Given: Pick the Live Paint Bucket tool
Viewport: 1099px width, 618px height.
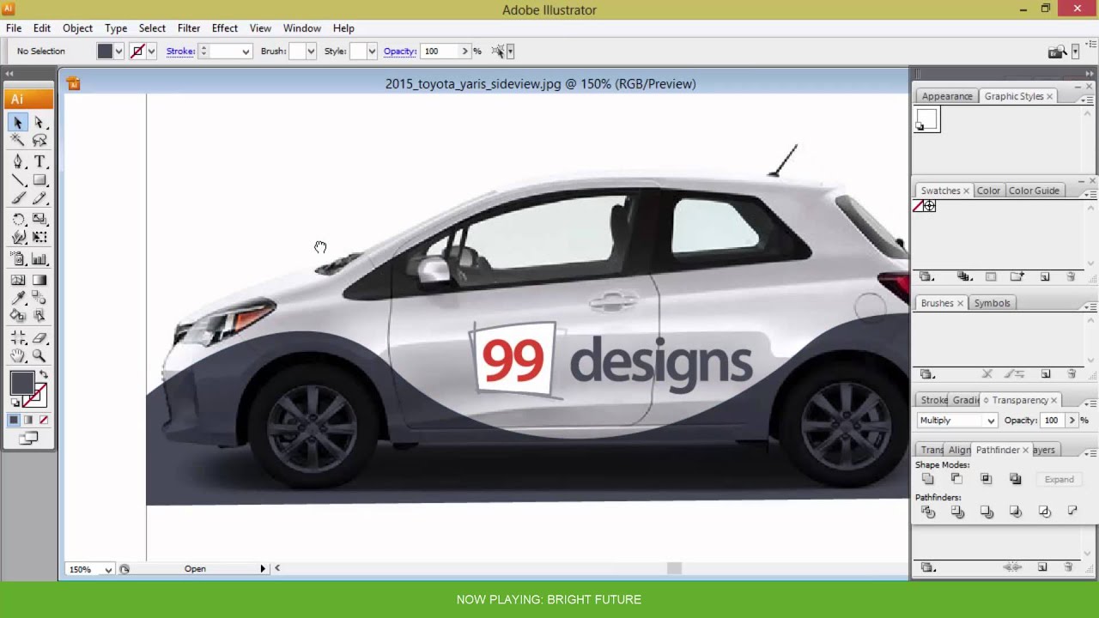Looking at the screenshot, I should click(18, 316).
